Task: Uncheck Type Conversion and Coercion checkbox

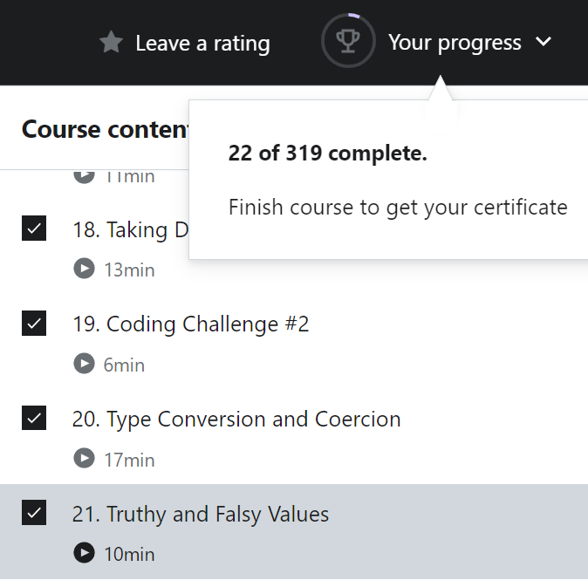Action: (34, 418)
